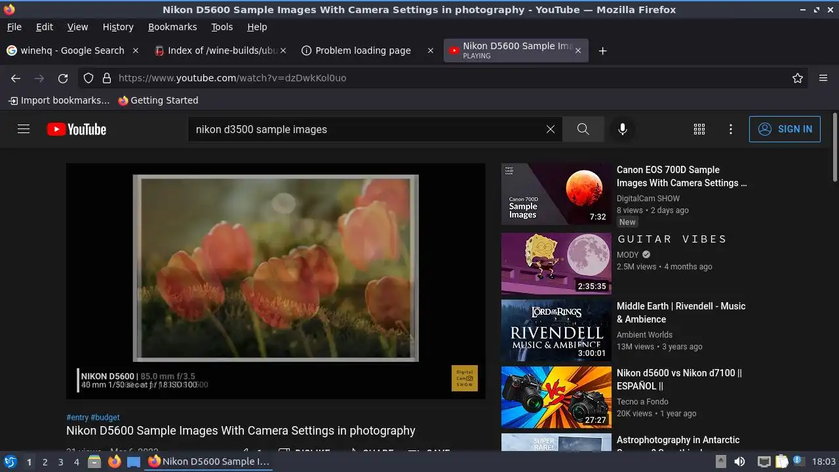The width and height of the screenshot is (839, 472).
Task: Switch to workspace 2 in the taskbar
Action: click(45, 462)
